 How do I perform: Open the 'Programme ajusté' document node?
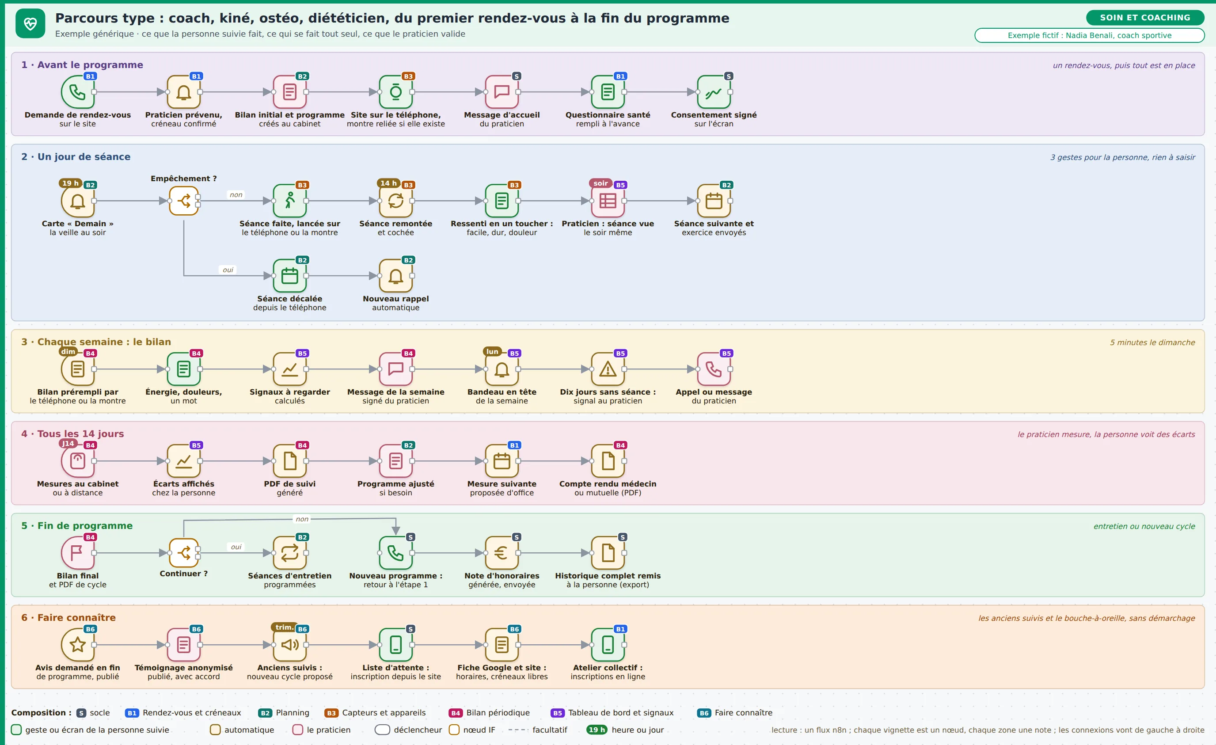pos(396,461)
